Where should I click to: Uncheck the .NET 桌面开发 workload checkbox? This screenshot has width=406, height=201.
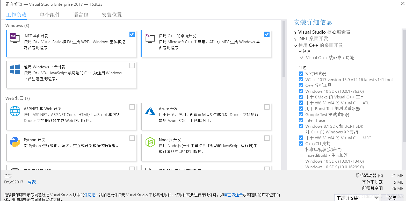tap(132, 34)
